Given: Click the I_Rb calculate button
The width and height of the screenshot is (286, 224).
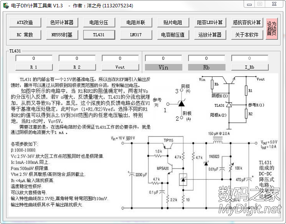Looking at the screenshot, I should (250, 67).
